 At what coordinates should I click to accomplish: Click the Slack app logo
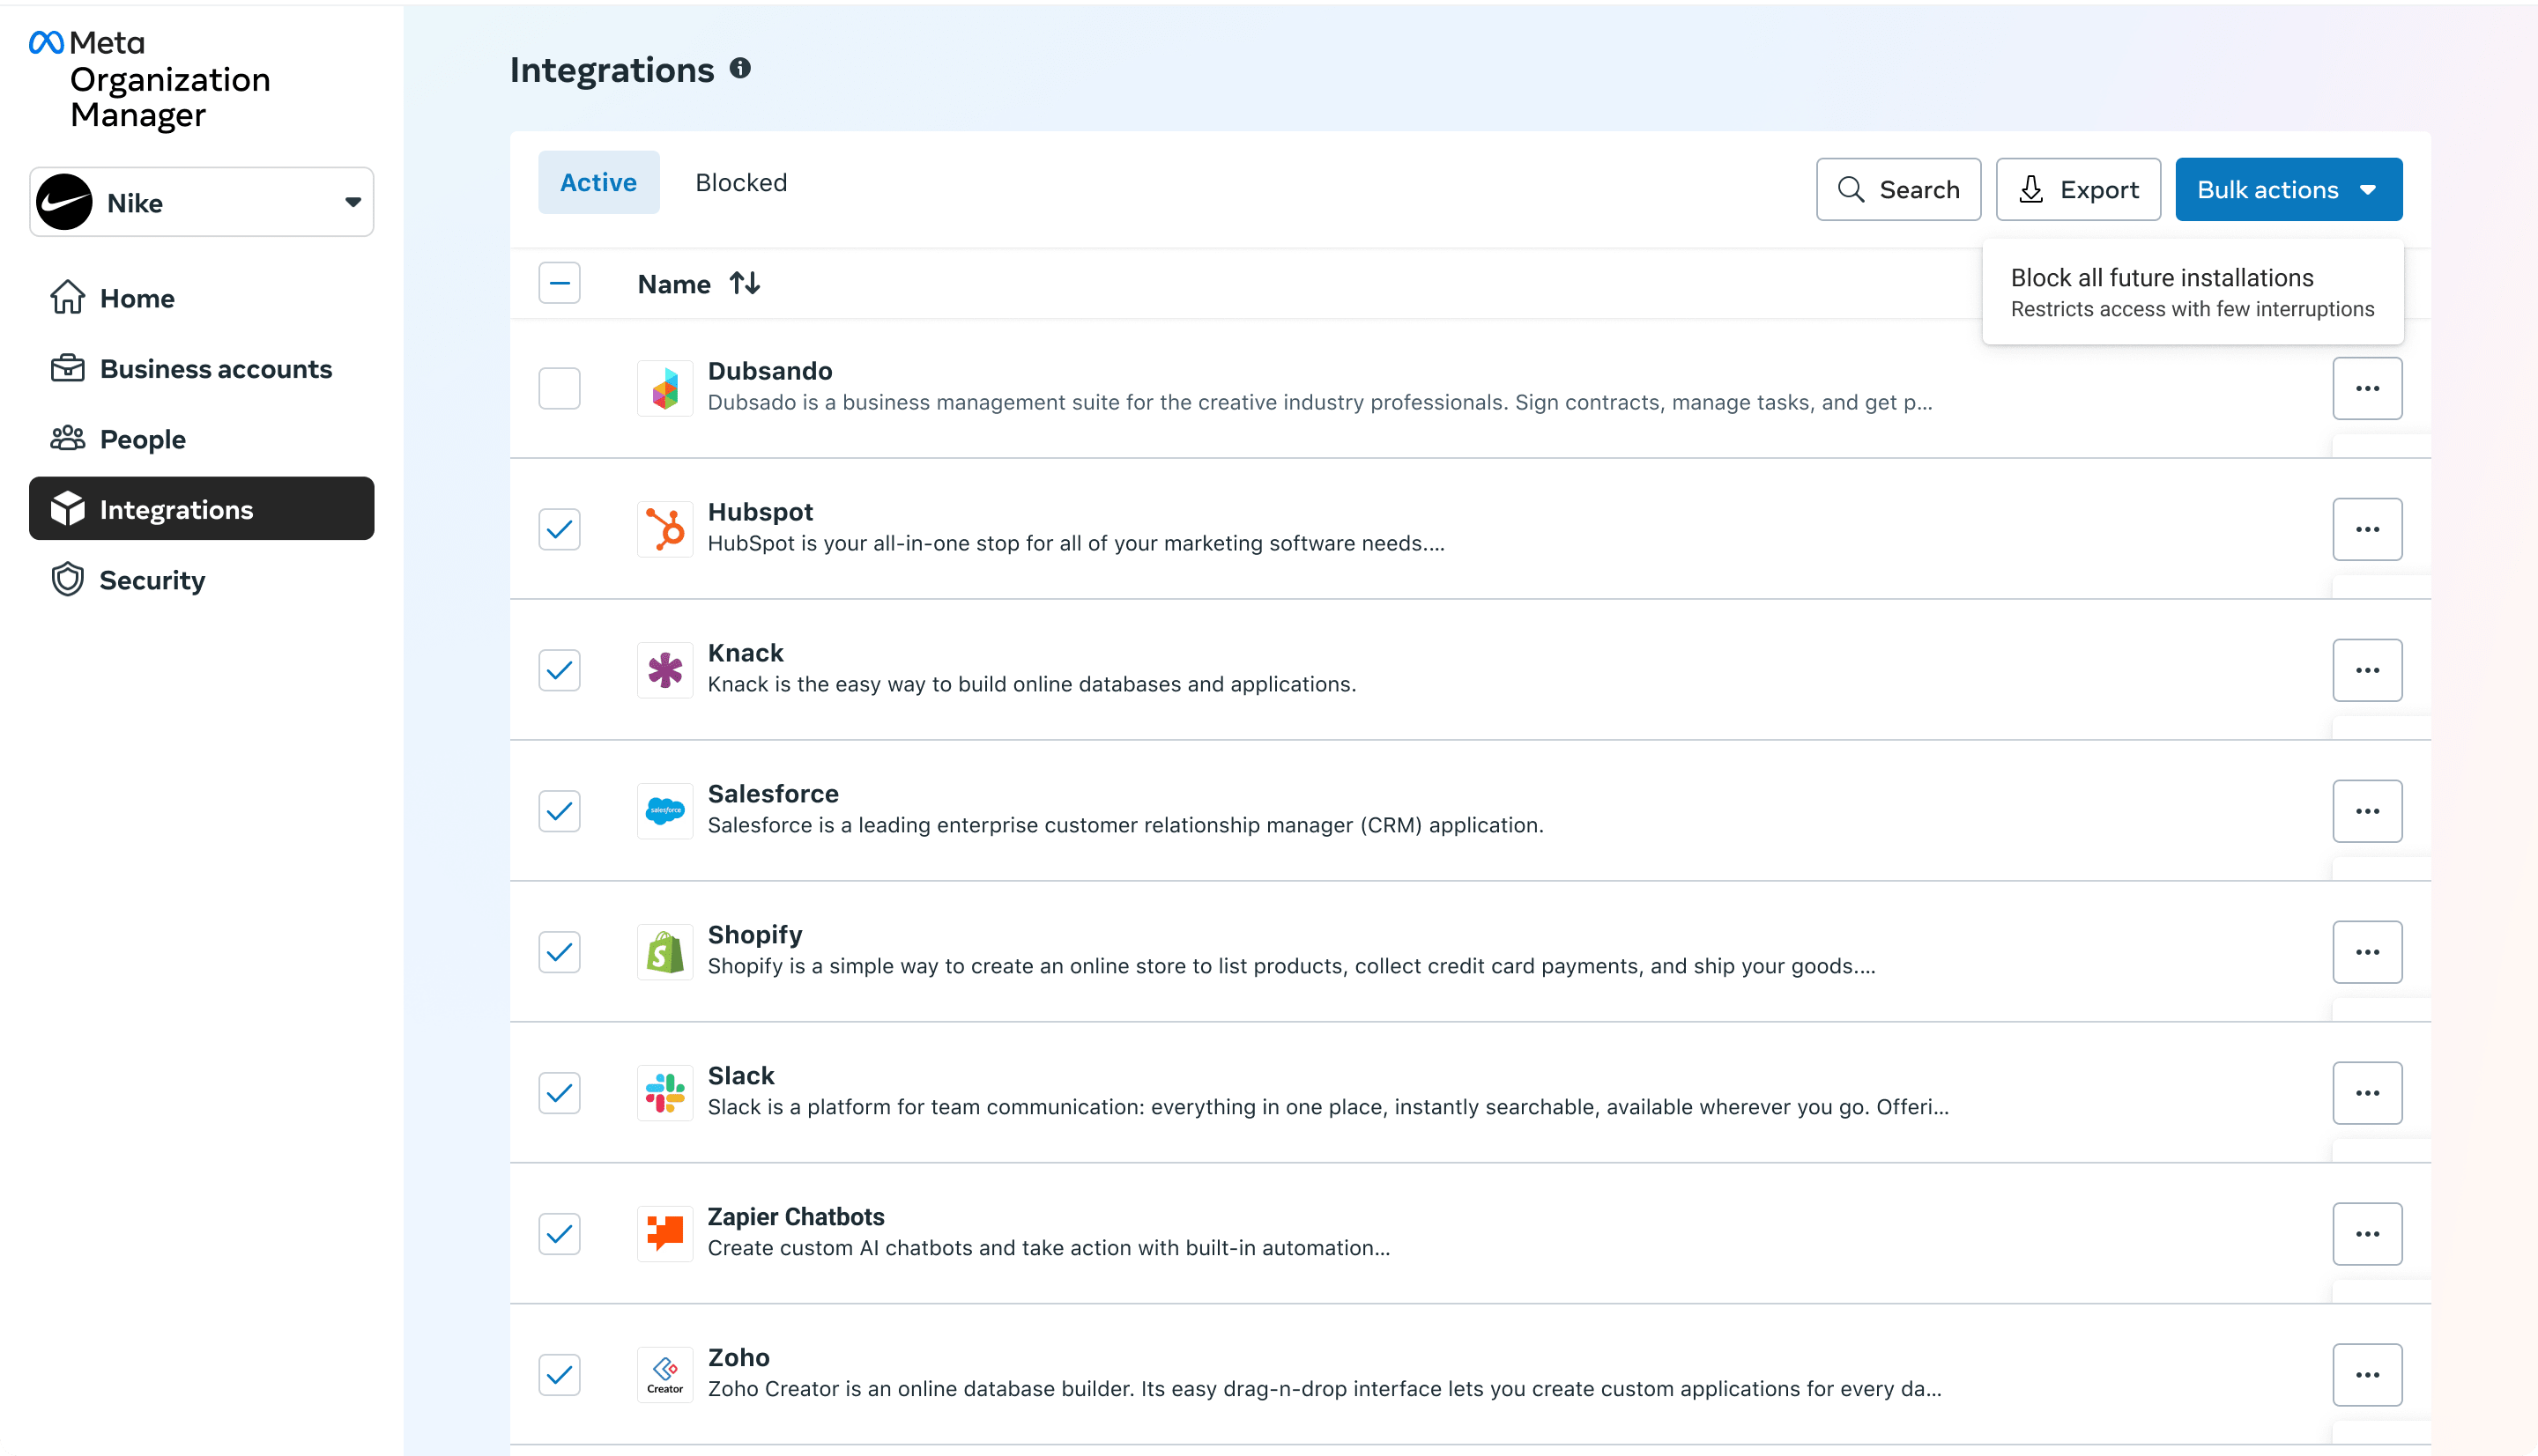(664, 1092)
